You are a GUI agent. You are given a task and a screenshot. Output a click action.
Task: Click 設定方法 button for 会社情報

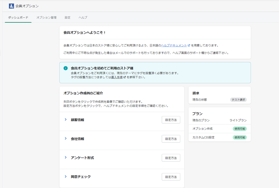(171, 139)
